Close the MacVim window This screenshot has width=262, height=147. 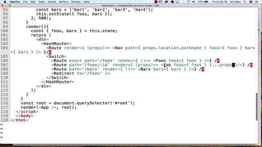pyautogui.click(x=2, y=5)
